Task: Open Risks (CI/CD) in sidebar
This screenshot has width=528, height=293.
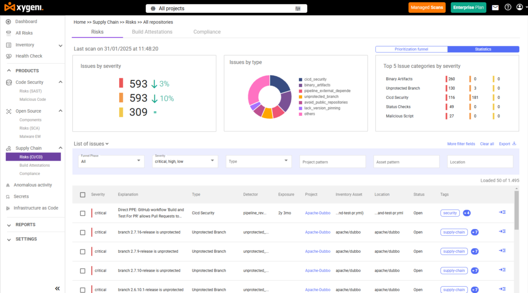Action: [x=34, y=157]
